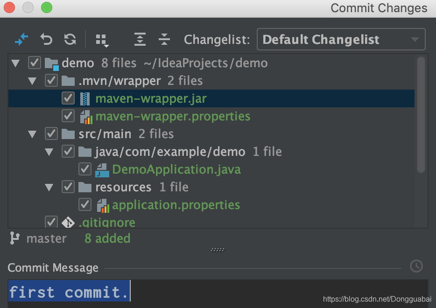Image resolution: width=436 pixels, height=308 pixels.
Task: Open commit message history via clock icon
Action: click(x=416, y=266)
